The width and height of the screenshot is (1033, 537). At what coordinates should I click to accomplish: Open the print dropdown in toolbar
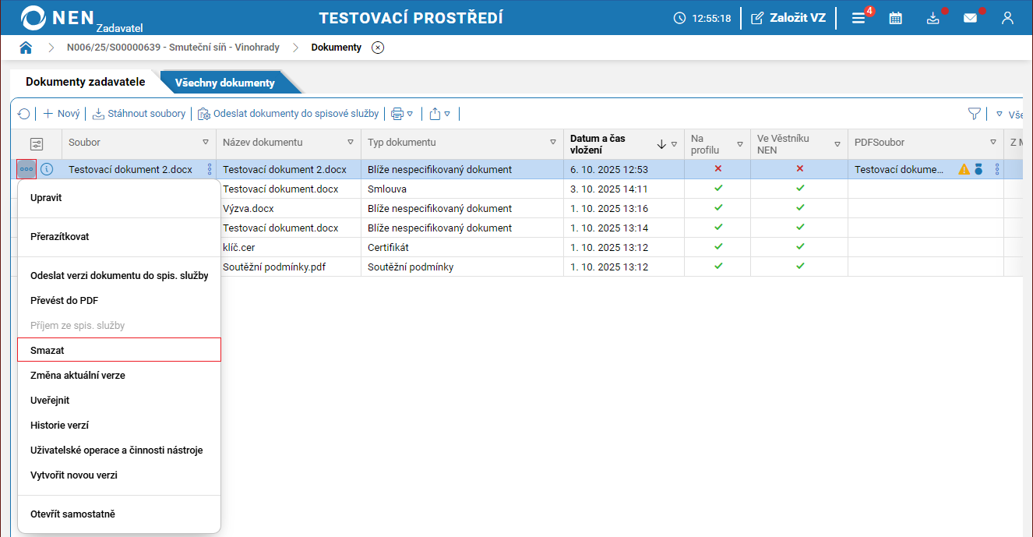pyautogui.click(x=401, y=114)
